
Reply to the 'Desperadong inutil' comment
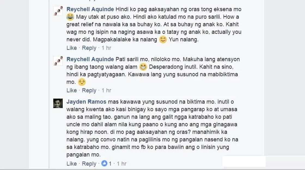[x=89, y=90]
